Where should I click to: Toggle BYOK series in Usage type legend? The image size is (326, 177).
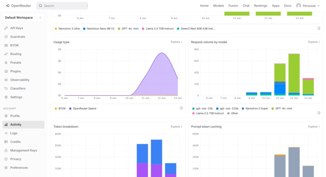(60, 109)
